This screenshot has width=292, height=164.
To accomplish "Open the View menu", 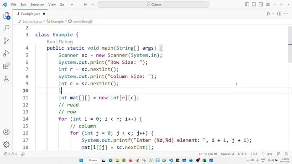I will click(52, 5).
